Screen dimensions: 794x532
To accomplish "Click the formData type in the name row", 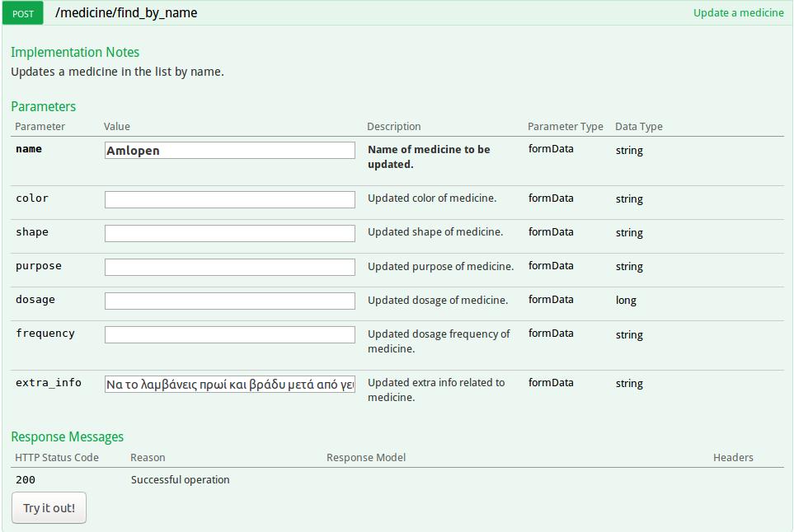I will point(551,149).
